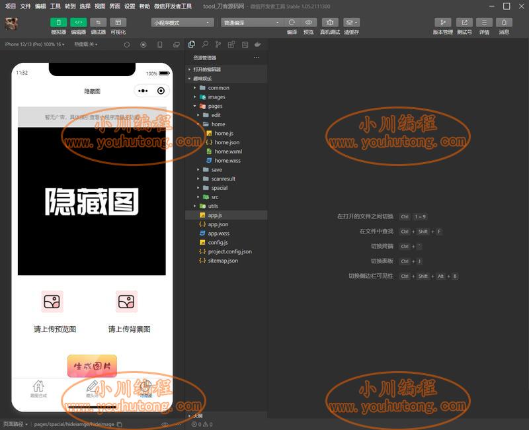529x430 pixels.
Task: Expand the Outline section
Action: [227, 416]
